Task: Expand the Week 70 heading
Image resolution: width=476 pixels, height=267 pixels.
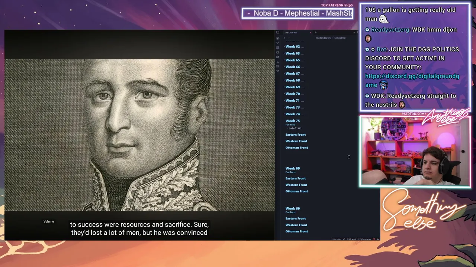Action: tap(284, 94)
